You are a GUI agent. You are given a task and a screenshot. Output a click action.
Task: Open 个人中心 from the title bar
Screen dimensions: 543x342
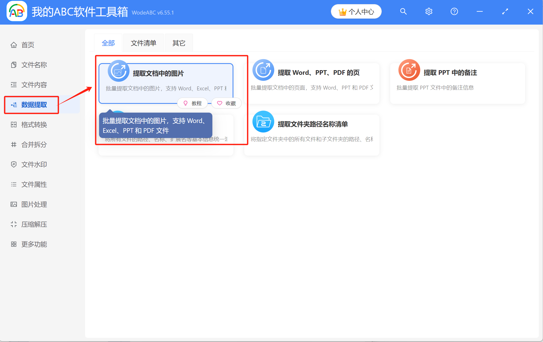[x=356, y=11]
